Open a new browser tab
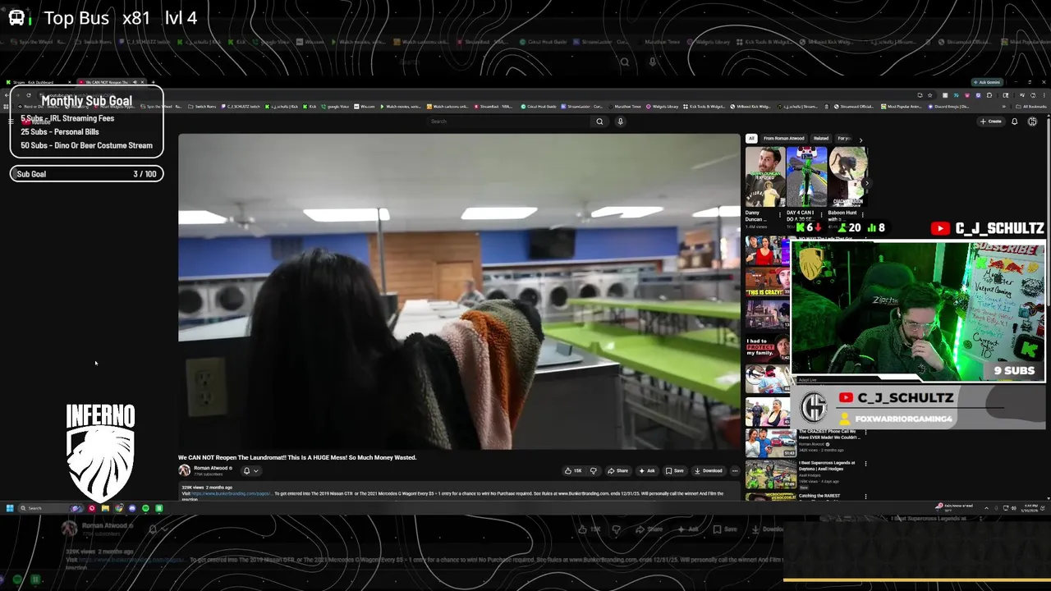The width and height of the screenshot is (1051, 591). [x=153, y=82]
